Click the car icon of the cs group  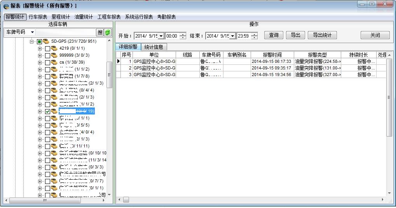[x=54, y=62]
